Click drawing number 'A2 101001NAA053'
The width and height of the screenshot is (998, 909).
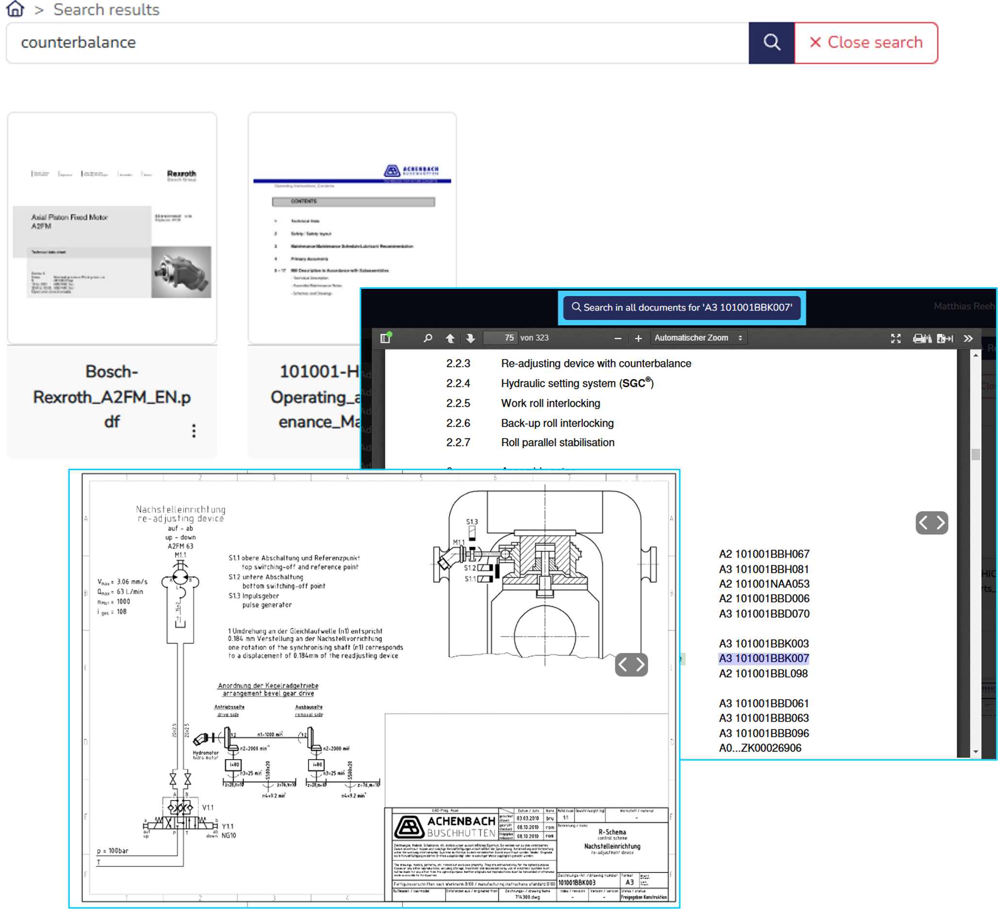pos(764,584)
